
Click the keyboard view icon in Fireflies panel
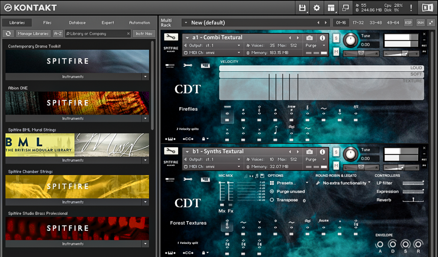pyautogui.click(x=205, y=65)
